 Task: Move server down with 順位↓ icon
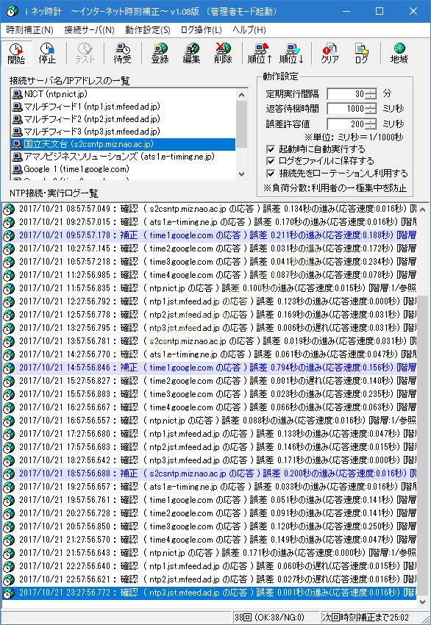point(291,53)
